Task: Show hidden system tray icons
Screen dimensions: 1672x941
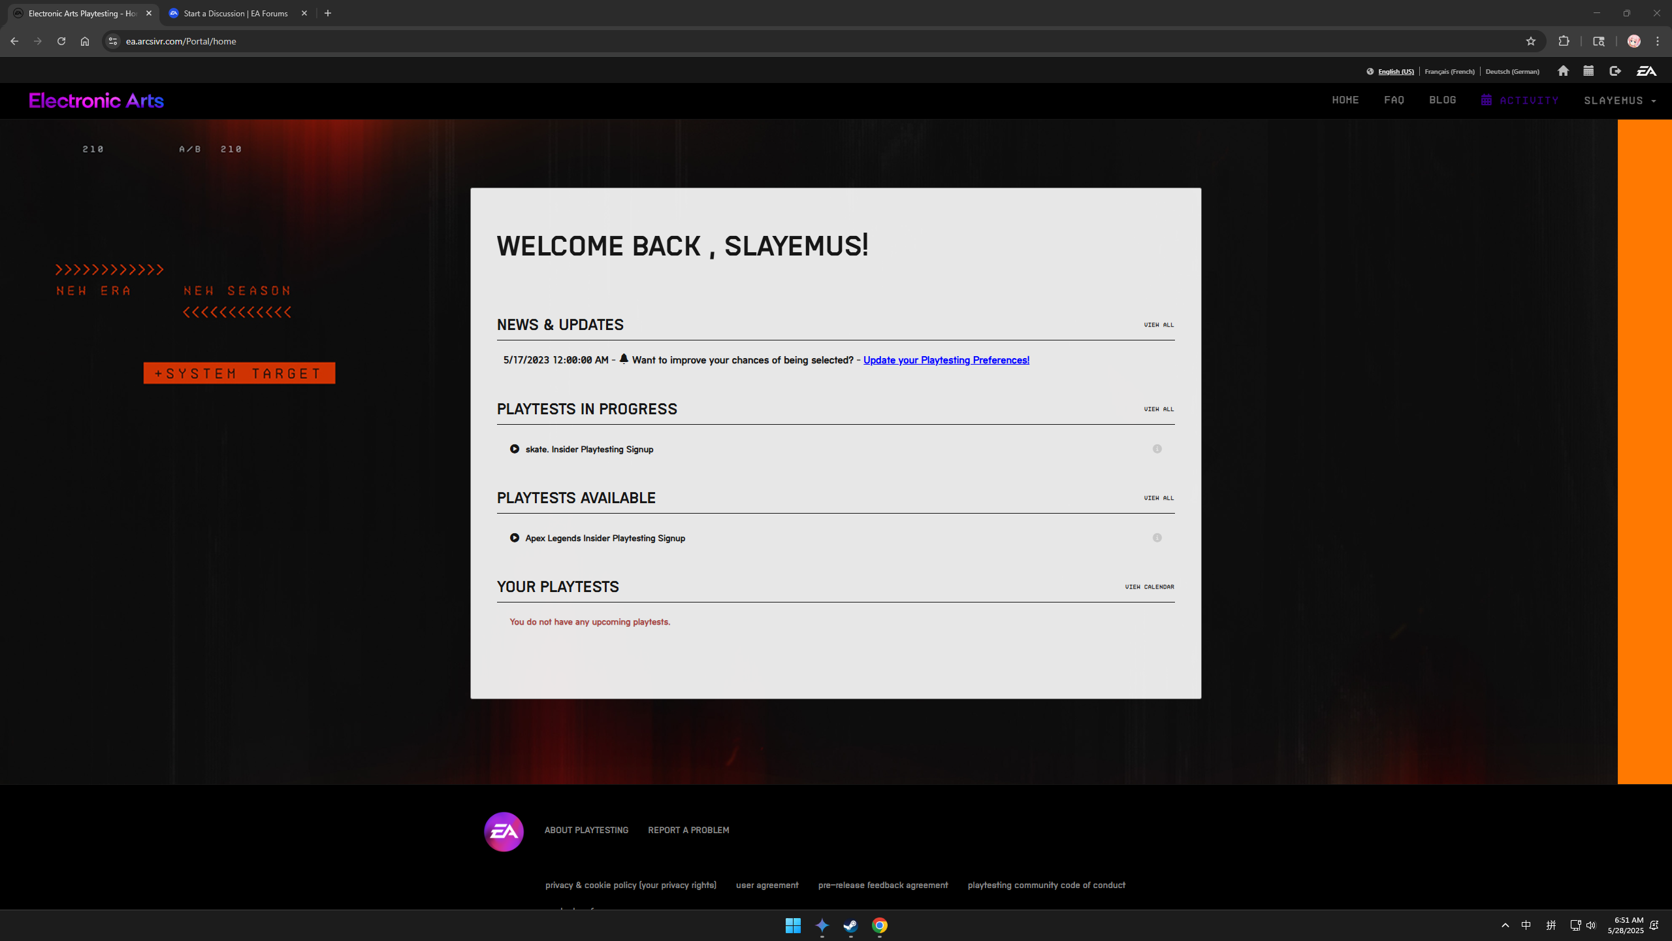Action: (x=1505, y=925)
